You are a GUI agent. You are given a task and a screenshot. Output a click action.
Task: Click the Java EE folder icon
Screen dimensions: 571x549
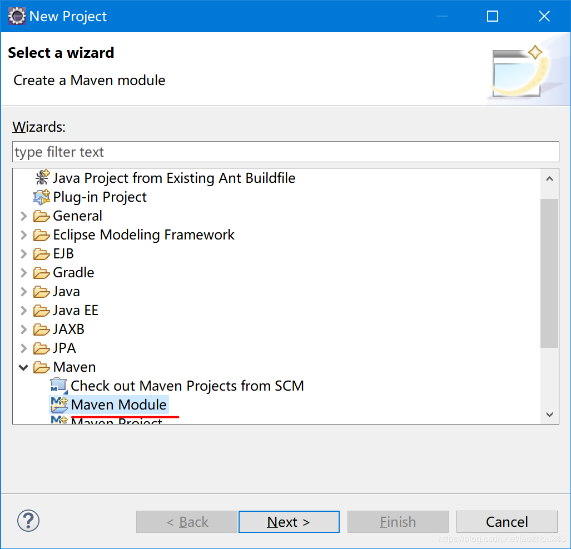[x=42, y=311]
